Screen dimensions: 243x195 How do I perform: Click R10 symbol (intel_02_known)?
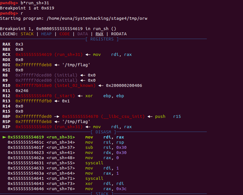point(75,85)
